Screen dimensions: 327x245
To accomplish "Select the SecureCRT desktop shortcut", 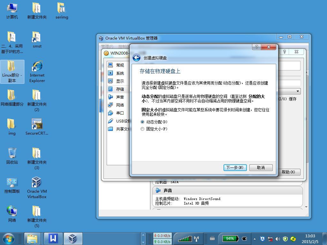I will [37, 127].
